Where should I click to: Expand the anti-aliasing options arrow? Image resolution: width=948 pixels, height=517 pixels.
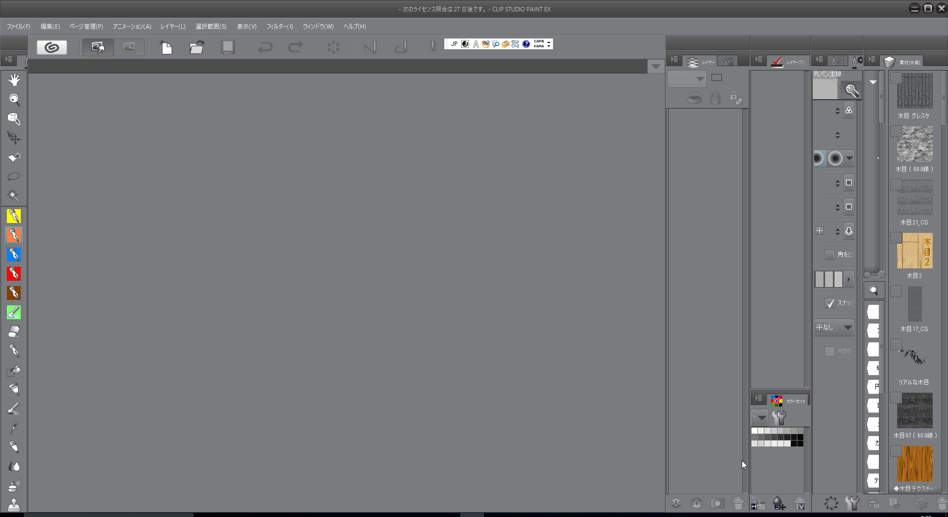pyautogui.click(x=849, y=279)
